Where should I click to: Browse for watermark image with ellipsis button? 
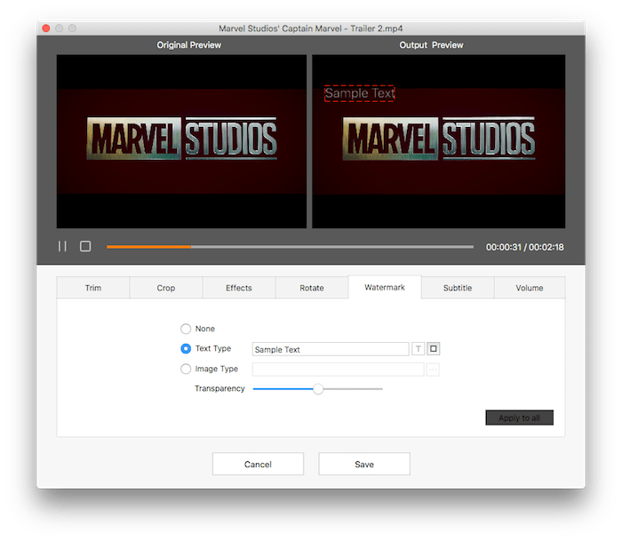coord(433,370)
